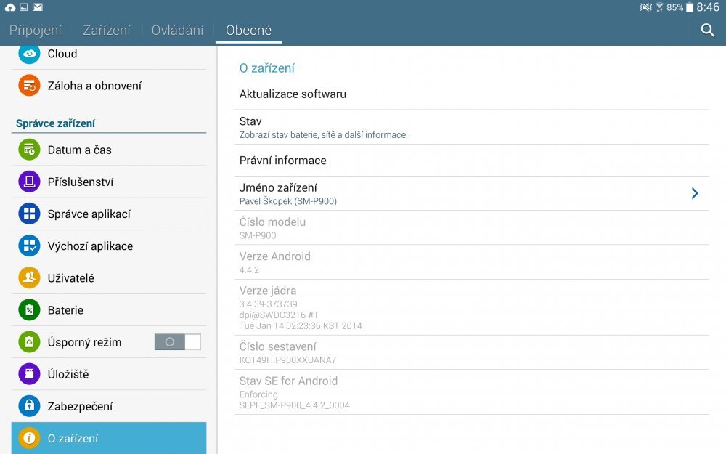Select the Zabezpečení lock icon
726x454 pixels.
click(x=29, y=406)
